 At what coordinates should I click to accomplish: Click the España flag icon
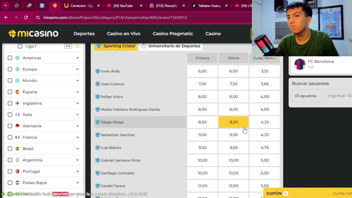[x=17, y=92]
